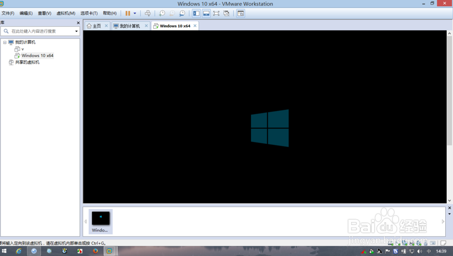Switch to the 主页 tab

[97, 26]
